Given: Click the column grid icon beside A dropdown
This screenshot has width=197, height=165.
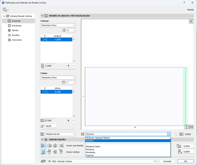Looking at the screenshot, I should (x=64, y=30).
